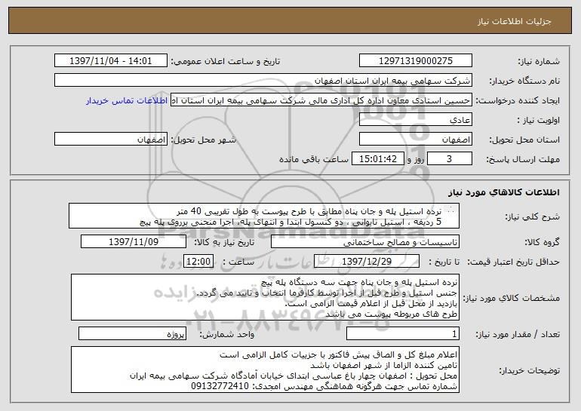The height and width of the screenshot is (411, 581).
Task: Select the شماره نیاز field 12971319000275
Action: [415, 61]
